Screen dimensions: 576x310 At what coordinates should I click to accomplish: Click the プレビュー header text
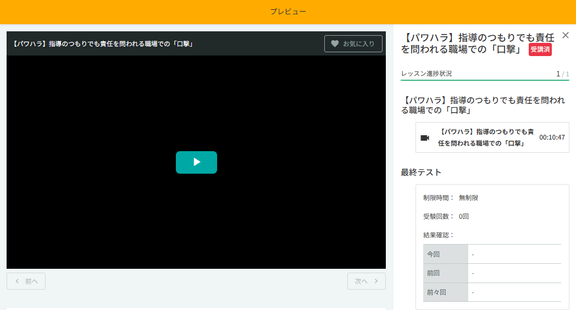(288, 12)
